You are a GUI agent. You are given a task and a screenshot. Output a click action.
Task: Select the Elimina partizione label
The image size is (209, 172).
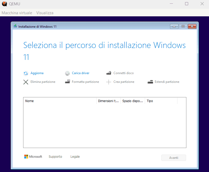click(x=43, y=82)
